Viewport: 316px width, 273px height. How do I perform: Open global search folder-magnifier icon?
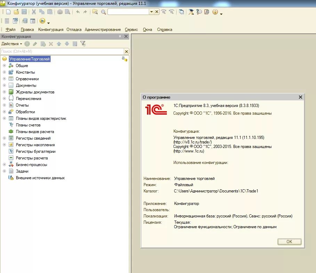(x=95, y=12)
